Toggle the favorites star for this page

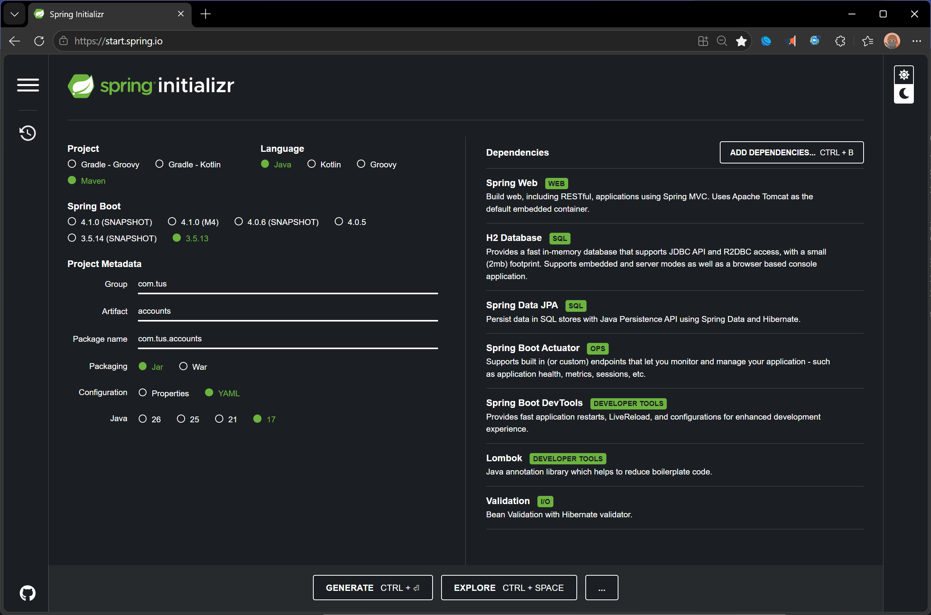741,41
